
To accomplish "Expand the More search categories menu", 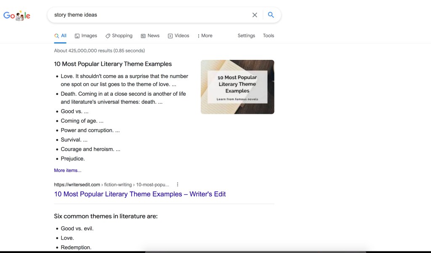I will [x=205, y=36].
